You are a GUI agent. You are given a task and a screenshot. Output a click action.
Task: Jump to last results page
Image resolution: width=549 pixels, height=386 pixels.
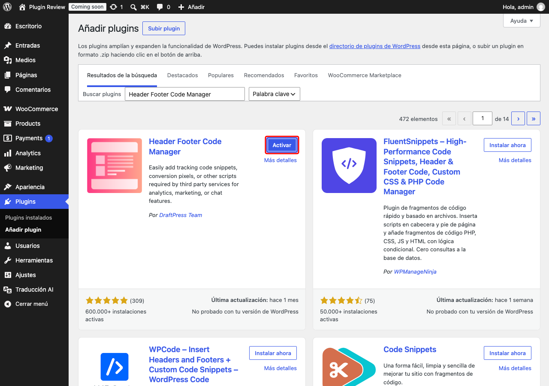coord(534,119)
